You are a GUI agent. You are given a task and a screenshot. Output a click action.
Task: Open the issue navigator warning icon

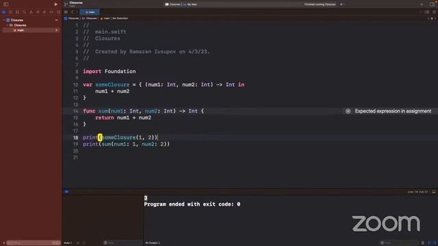[31, 12]
